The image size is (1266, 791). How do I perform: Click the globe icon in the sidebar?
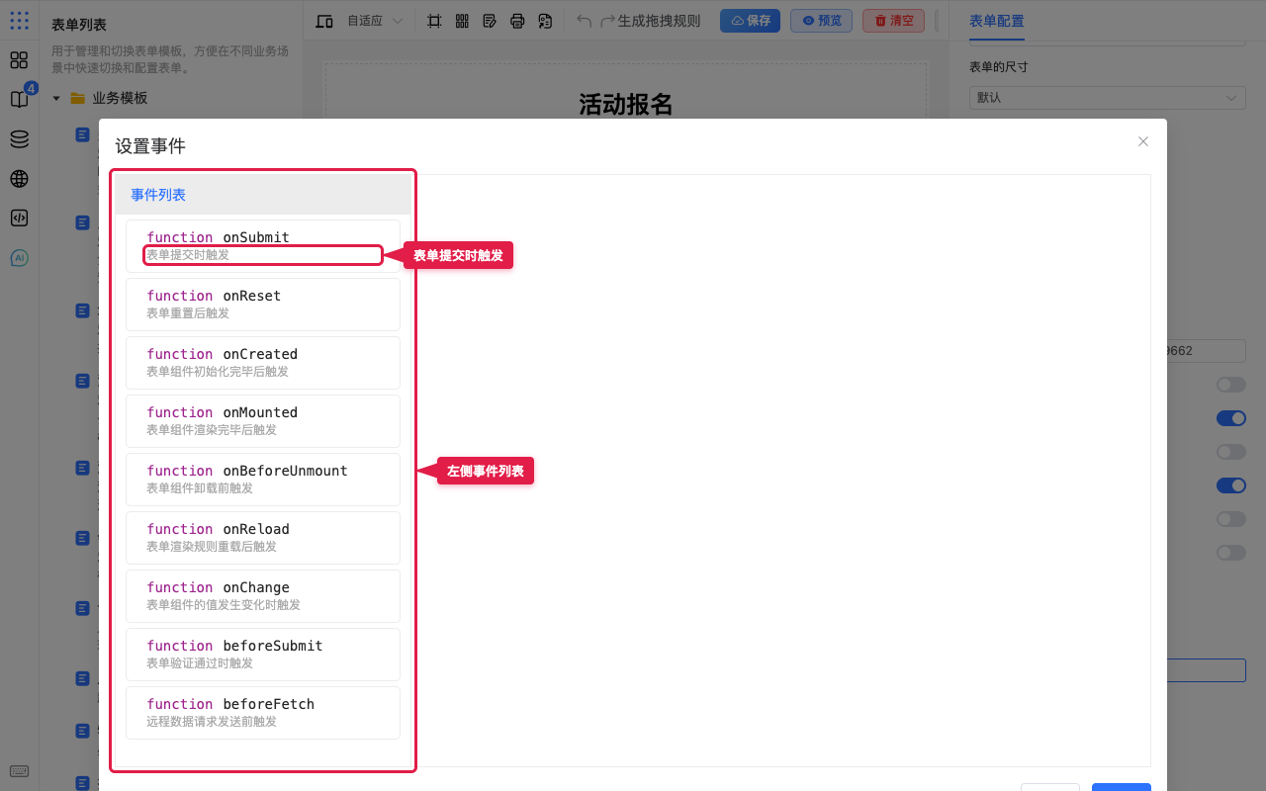coord(19,179)
